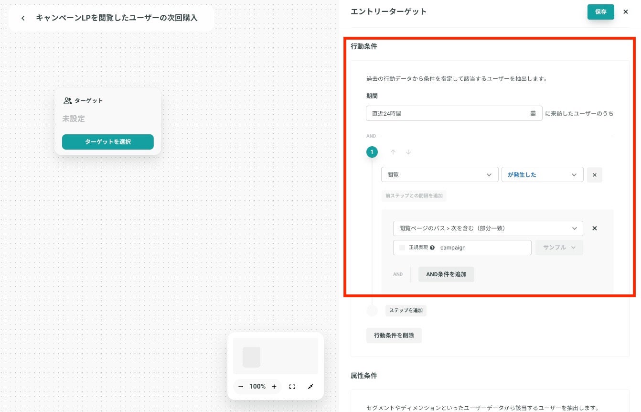Remove the 閲覧 event row with X

pos(595,175)
